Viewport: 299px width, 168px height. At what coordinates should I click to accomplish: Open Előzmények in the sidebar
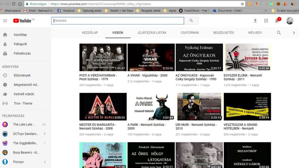pyautogui.click(x=22, y=75)
